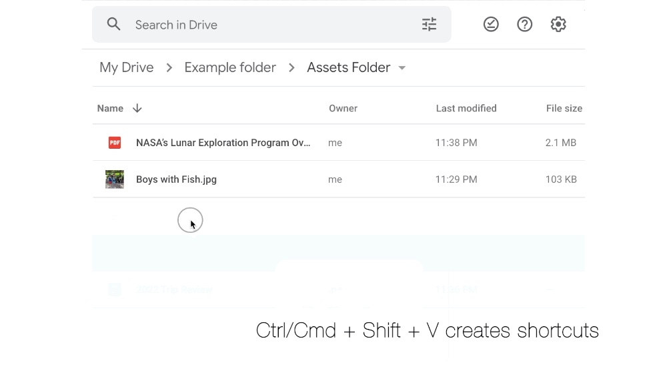Click the red PDF file icon
Image resolution: width=667 pixels, height=375 pixels.
point(115,143)
